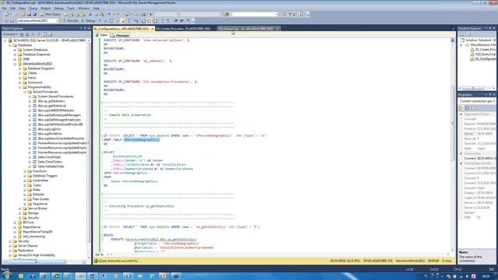Screen dimensions: 498x280
Task: Click the Execute query button
Action: click(70, 21)
